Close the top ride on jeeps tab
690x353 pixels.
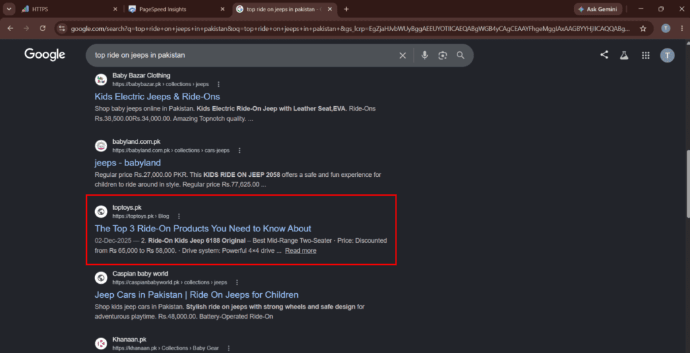tap(330, 9)
